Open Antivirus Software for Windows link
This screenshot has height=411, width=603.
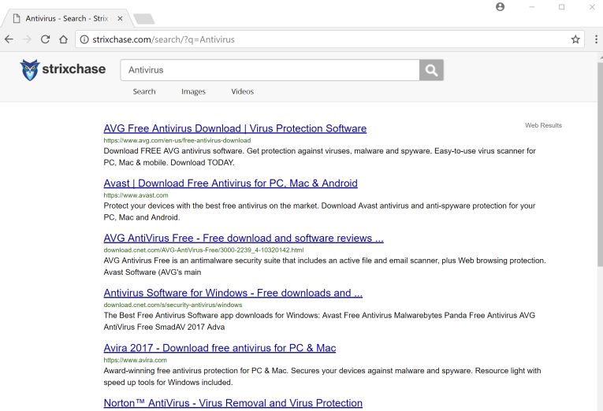click(233, 293)
